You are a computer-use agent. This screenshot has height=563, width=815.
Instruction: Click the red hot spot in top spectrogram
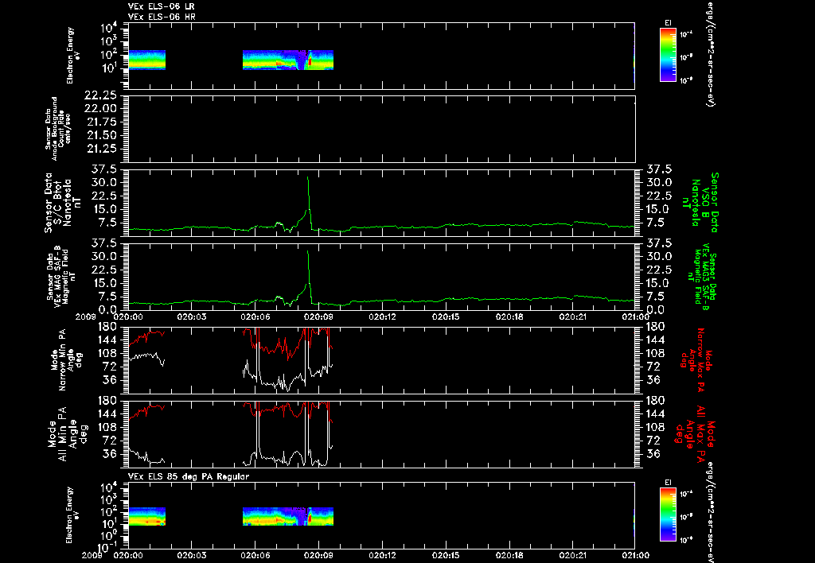pyautogui.click(x=310, y=61)
